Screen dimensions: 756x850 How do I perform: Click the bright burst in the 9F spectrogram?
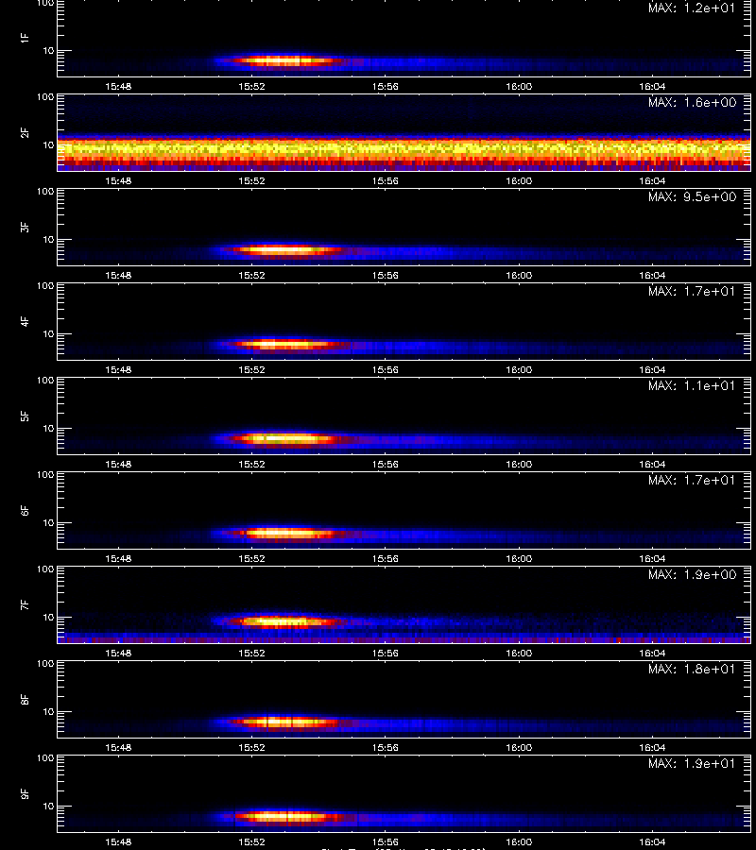[x=284, y=816]
